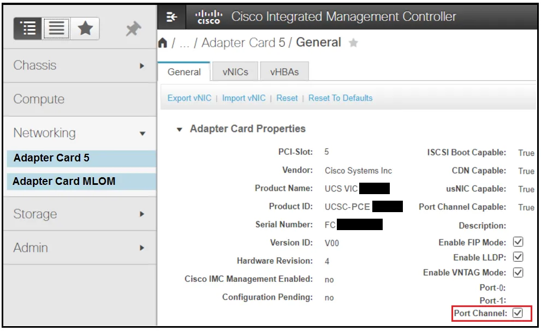
Task: Click the pin navigation pane icon
Action: 133,28
